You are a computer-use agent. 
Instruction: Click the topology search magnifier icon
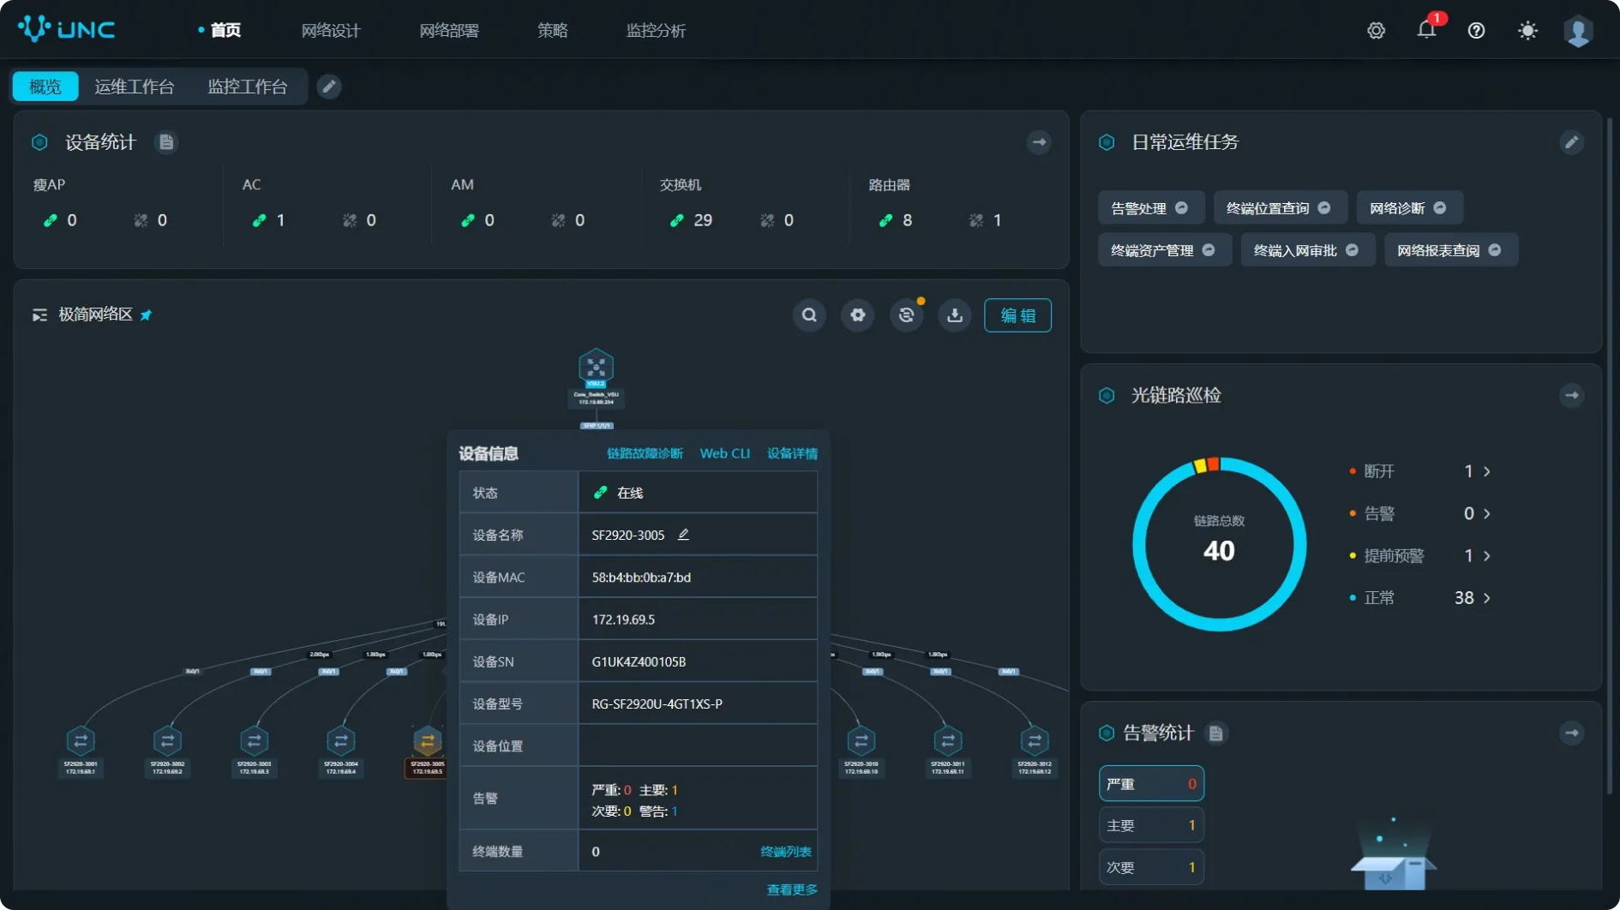point(808,315)
